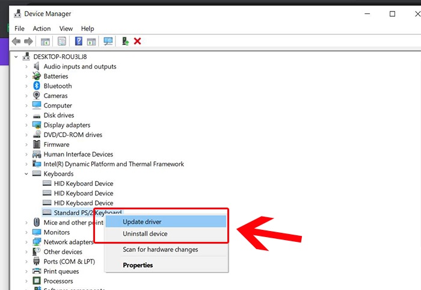421x290 pixels.
Task: Select the Cameras category
Action: (x=55, y=96)
